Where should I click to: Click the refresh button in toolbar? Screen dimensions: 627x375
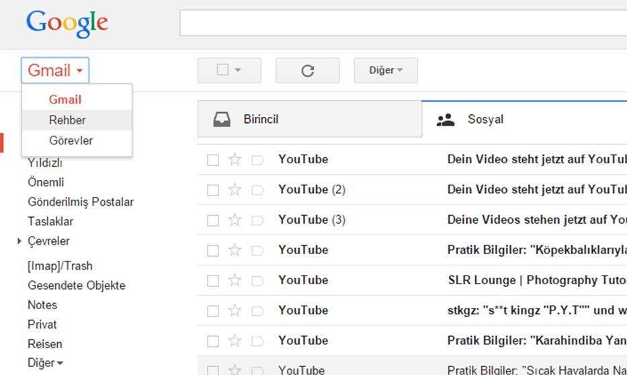[308, 71]
